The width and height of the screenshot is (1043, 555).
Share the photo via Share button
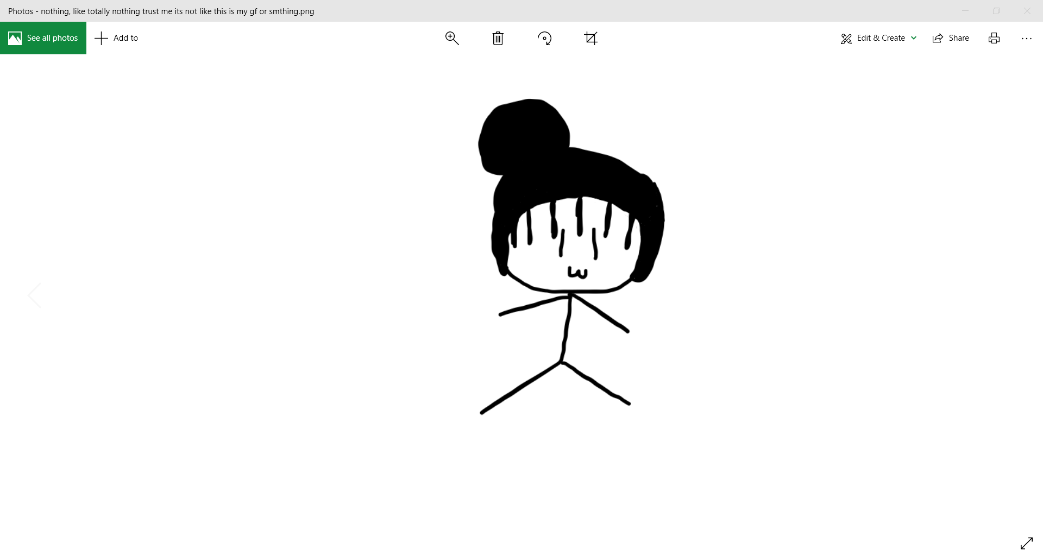click(951, 38)
